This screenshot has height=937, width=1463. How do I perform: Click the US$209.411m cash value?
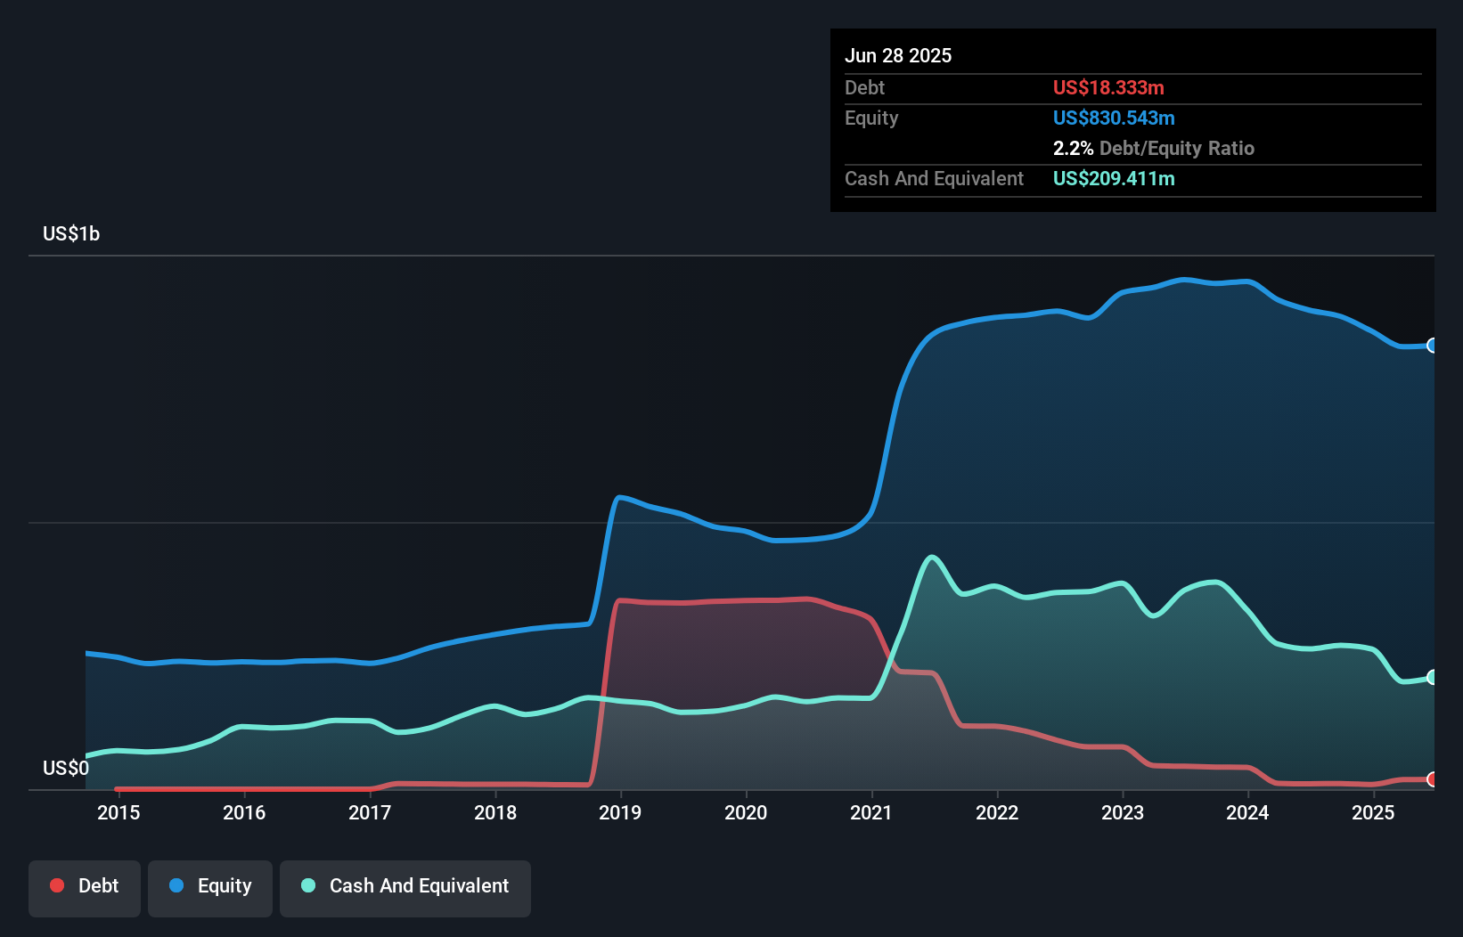1114,178
